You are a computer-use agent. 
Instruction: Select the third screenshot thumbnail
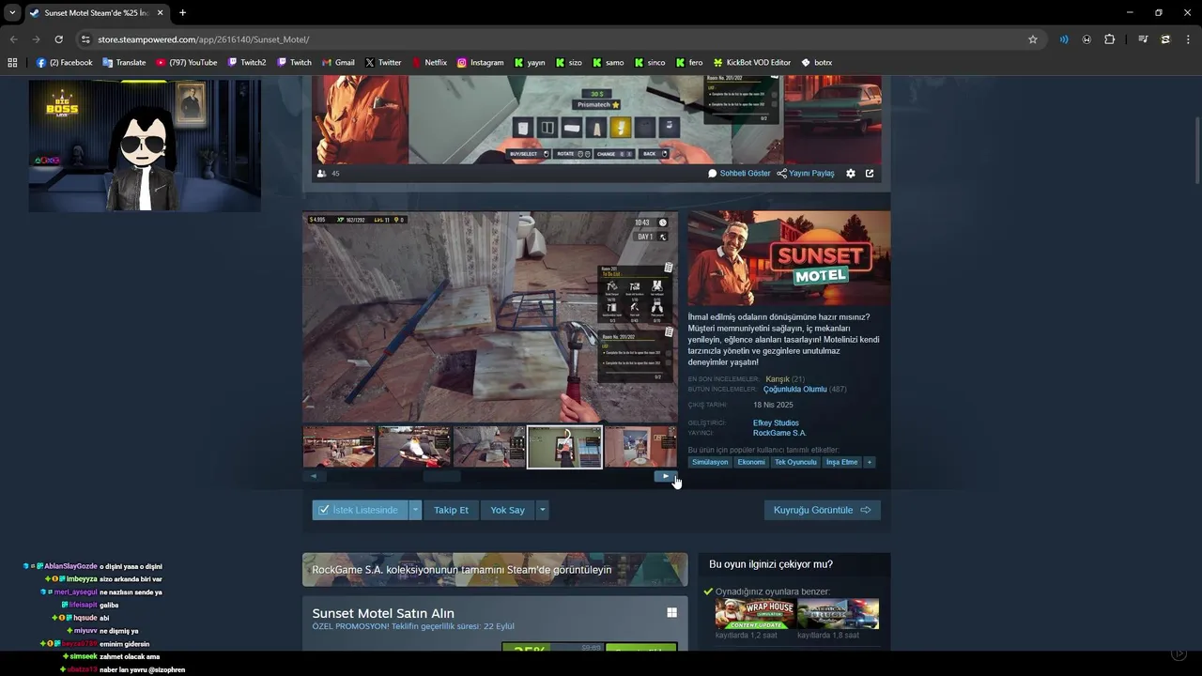[x=489, y=447]
